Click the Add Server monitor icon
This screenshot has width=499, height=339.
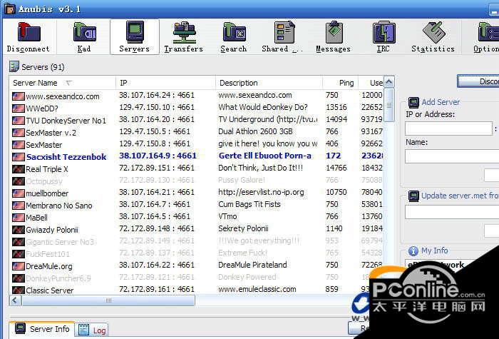413,102
